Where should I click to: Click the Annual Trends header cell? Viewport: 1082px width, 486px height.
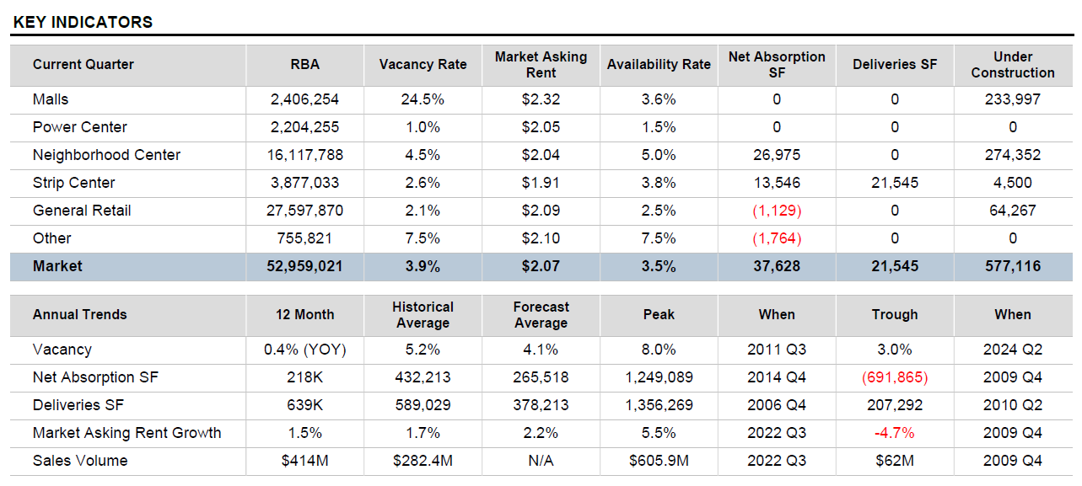[79, 314]
